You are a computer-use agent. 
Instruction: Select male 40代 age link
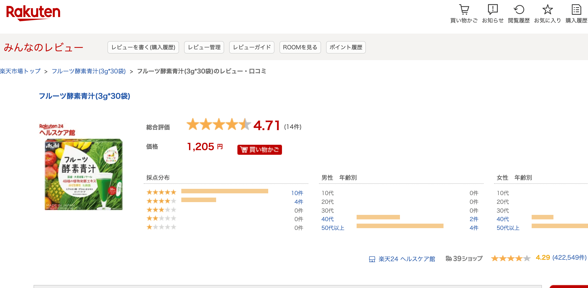(328, 219)
